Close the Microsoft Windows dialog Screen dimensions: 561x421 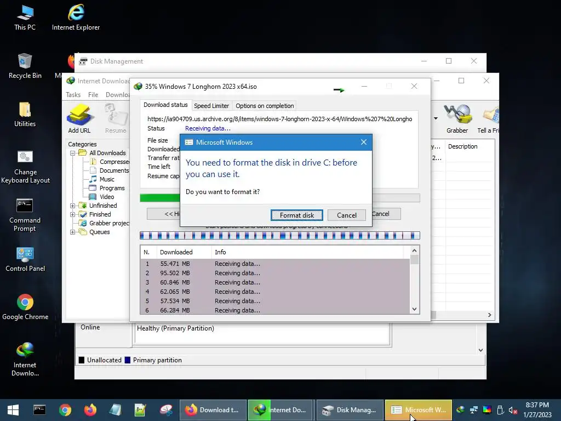point(364,142)
